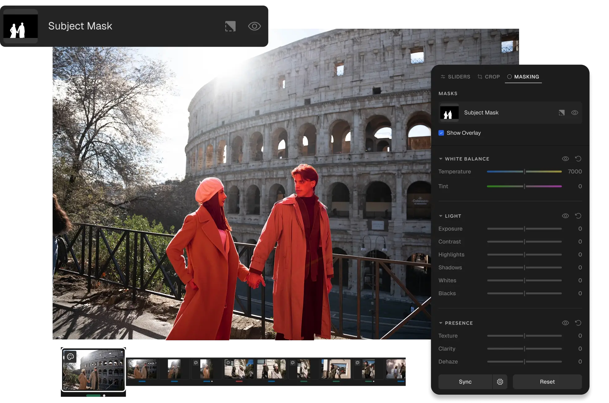Click invert mask icon in Subject Mask banner
This screenshot has width=609, height=403.
pos(230,26)
